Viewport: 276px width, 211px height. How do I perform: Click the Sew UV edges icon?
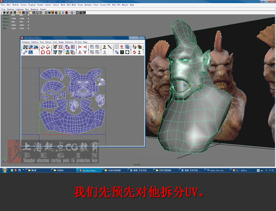click(x=55, y=52)
